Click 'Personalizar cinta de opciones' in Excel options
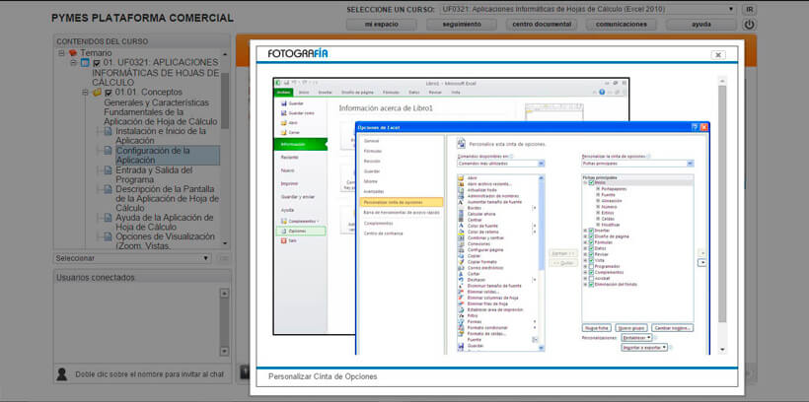The width and height of the screenshot is (809, 402). coord(401,202)
